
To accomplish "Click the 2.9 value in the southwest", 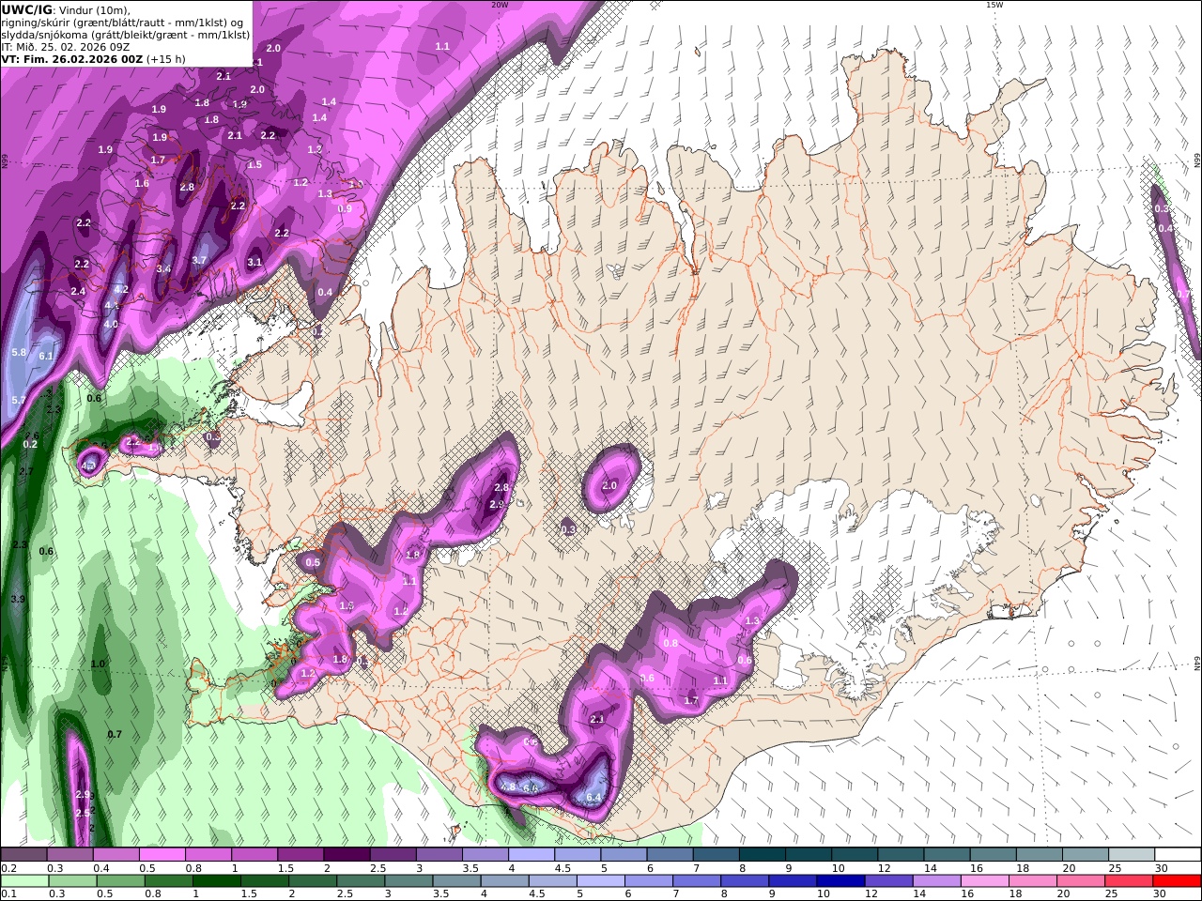I will pyautogui.click(x=83, y=794).
